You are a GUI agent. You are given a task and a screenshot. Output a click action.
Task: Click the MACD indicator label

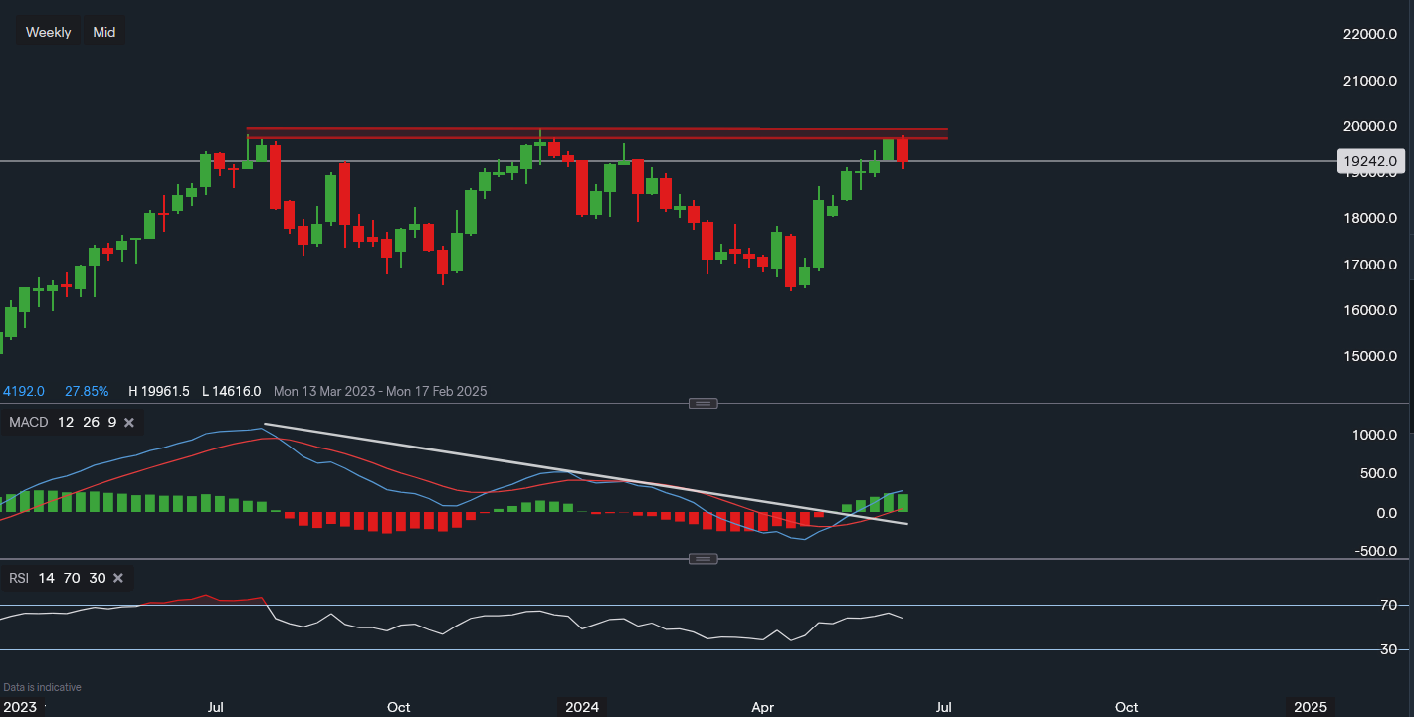(28, 423)
